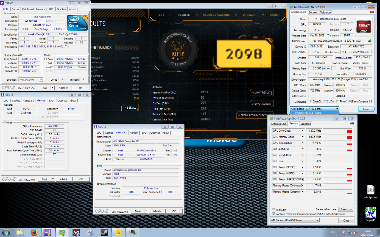Image resolution: width=380 pixels, height=237 pixels.
Task: Open the Sensor refresh rate dropdown
Action: (346, 209)
